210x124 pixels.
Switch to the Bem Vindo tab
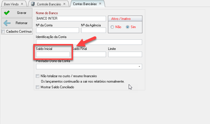pos(11,4)
